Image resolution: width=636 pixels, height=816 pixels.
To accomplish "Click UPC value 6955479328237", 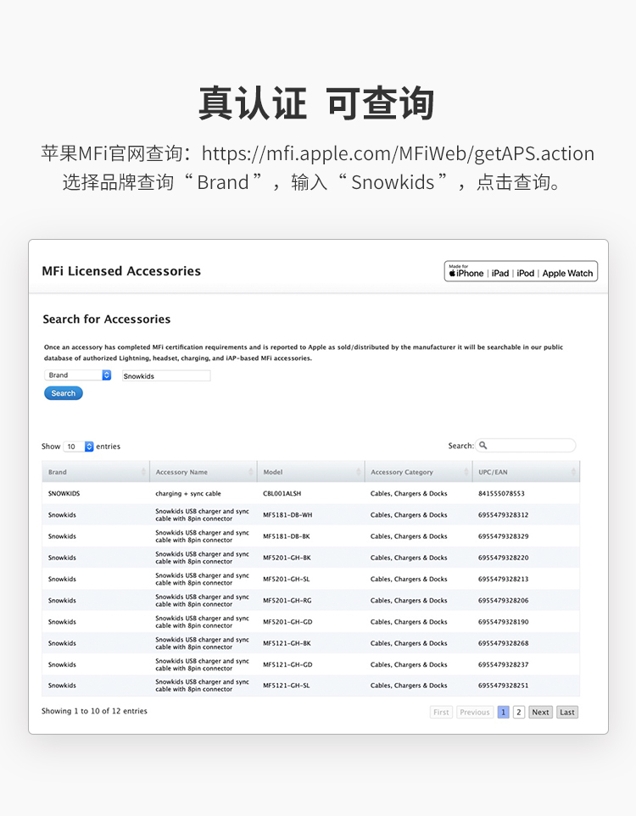I will (x=503, y=664).
